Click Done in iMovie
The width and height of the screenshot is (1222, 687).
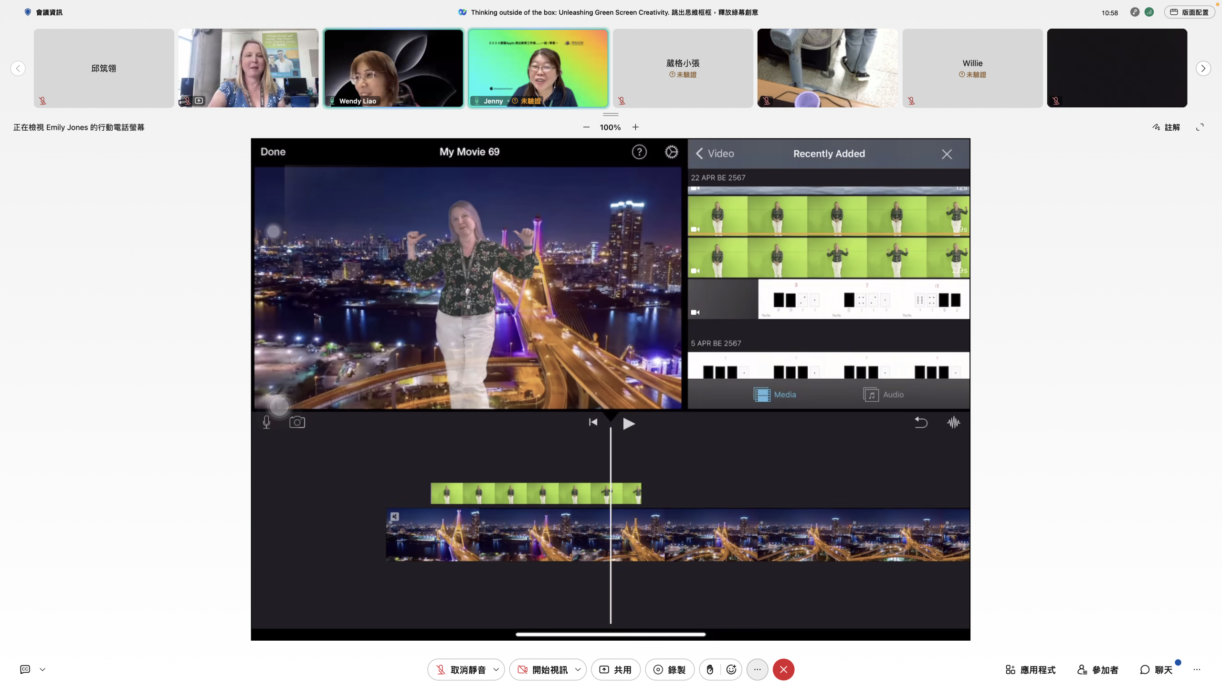[x=273, y=152]
